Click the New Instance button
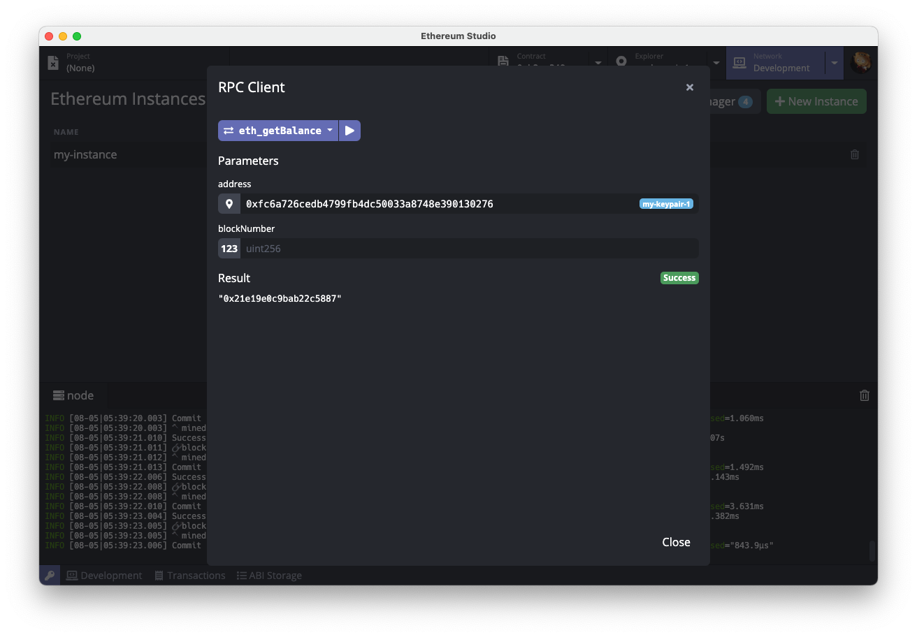The image size is (917, 637). coord(816,101)
